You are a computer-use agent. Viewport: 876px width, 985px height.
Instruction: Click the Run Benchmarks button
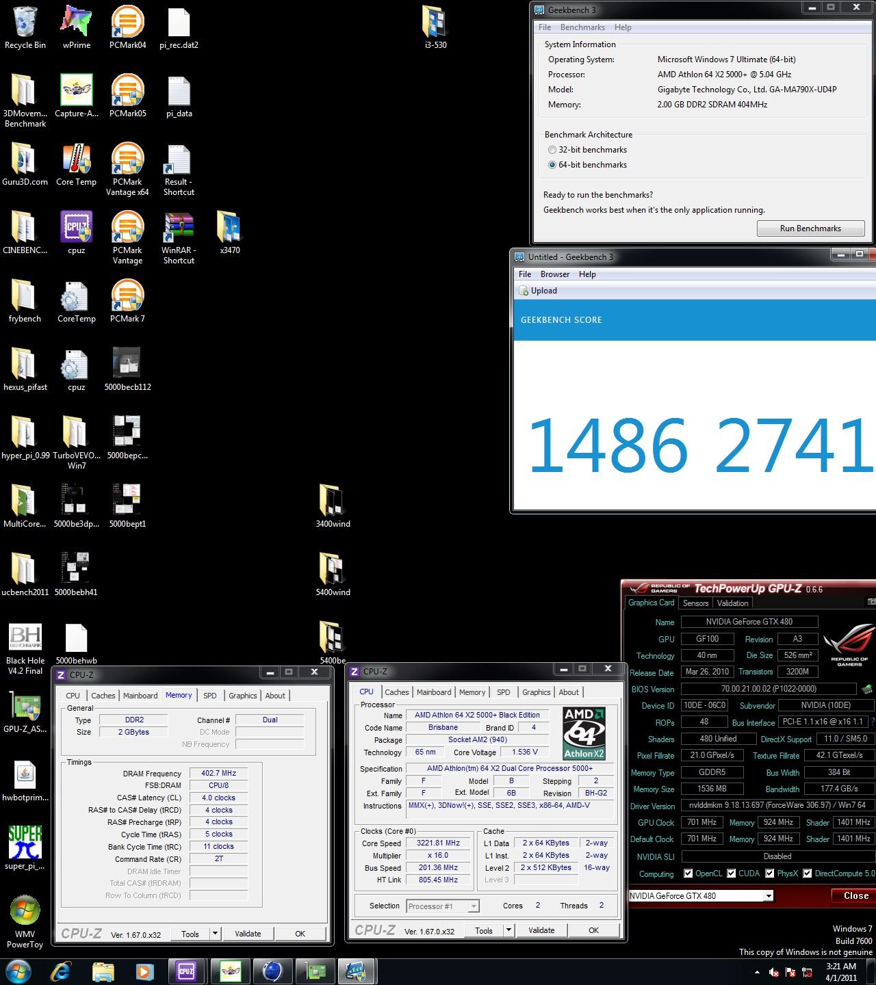click(810, 228)
